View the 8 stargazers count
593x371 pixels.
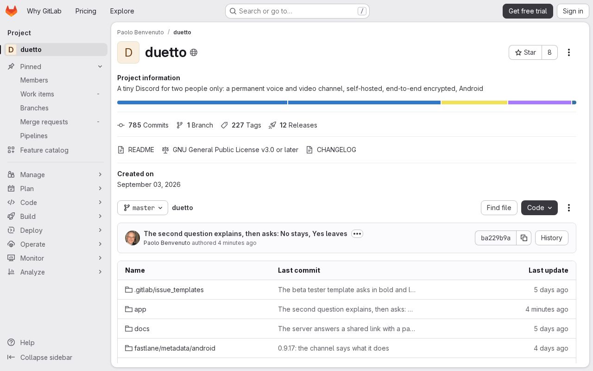click(x=549, y=52)
